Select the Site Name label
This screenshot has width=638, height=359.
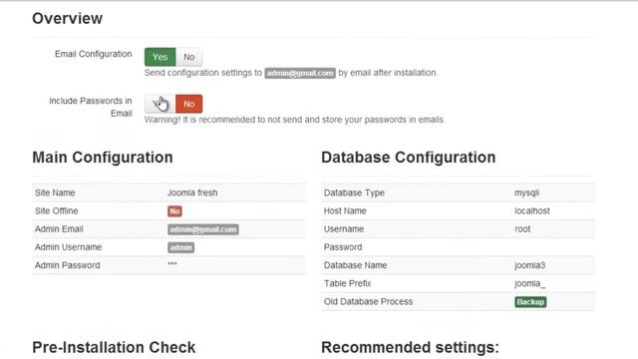[x=55, y=192]
